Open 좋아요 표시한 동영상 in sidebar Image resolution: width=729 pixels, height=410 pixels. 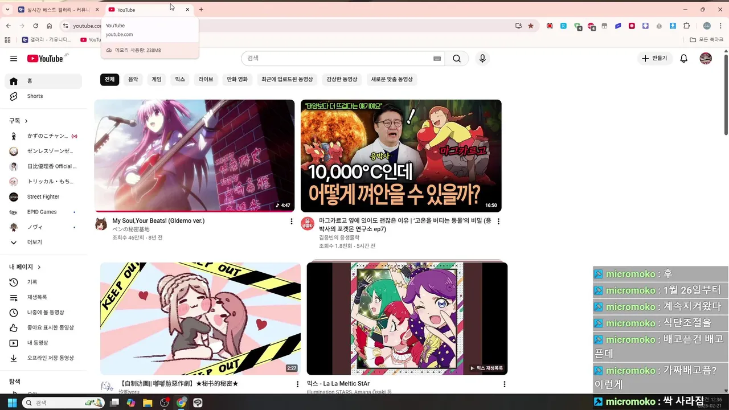[x=43, y=327]
